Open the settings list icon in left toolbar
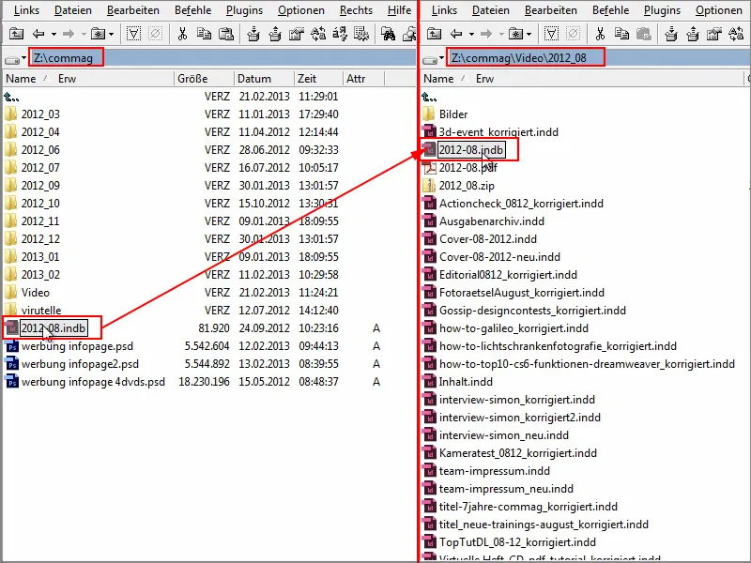This screenshot has height=563, width=751. click(x=361, y=34)
